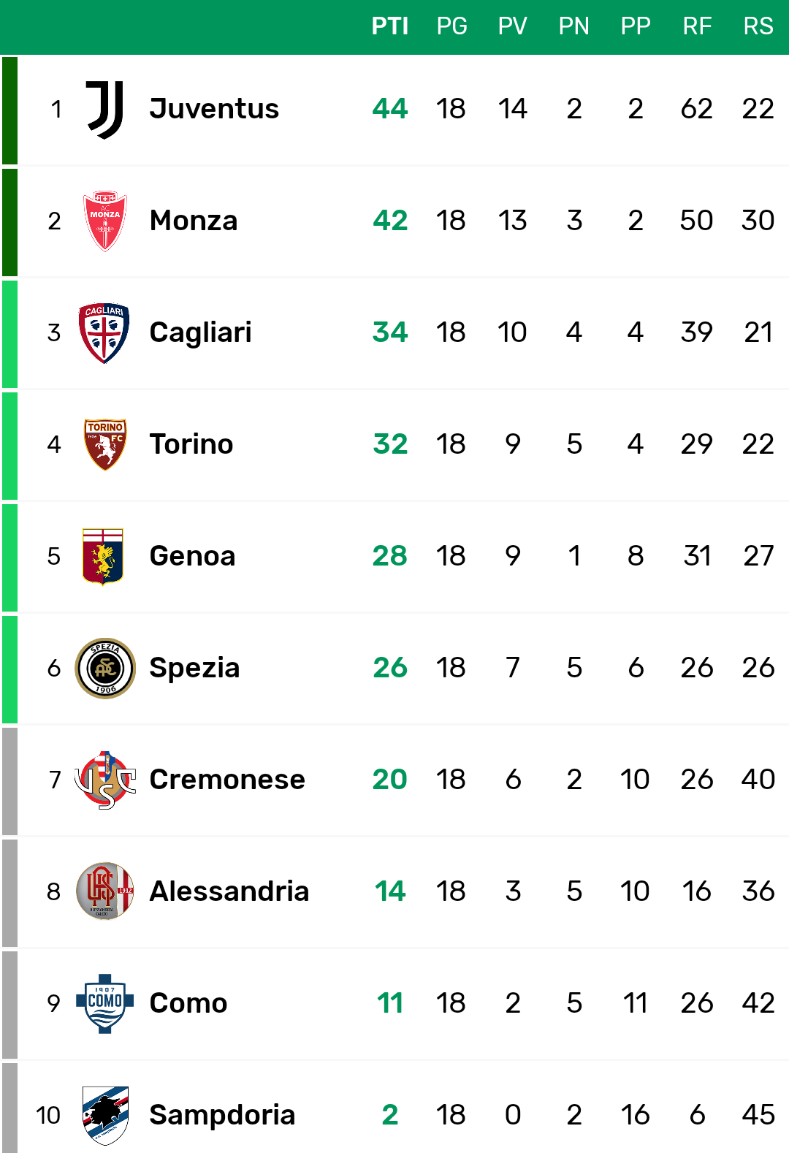Viewport: 789px width, 1153px height.
Task: Click the Como 1907 badge
Action: click(105, 1003)
